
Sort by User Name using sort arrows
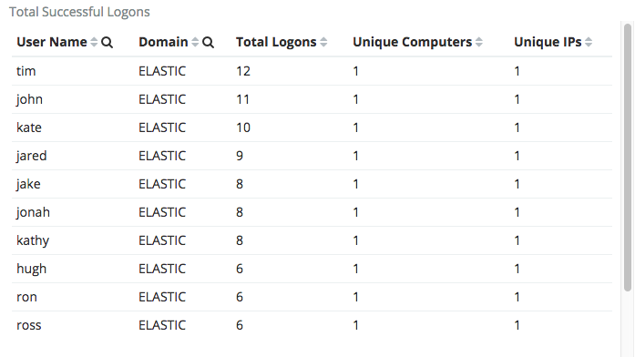point(94,42)
